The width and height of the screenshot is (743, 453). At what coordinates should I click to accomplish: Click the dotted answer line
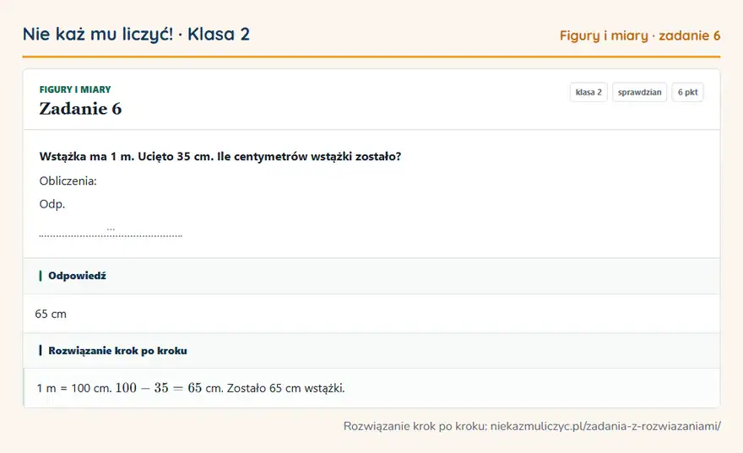tap(111, 234)
